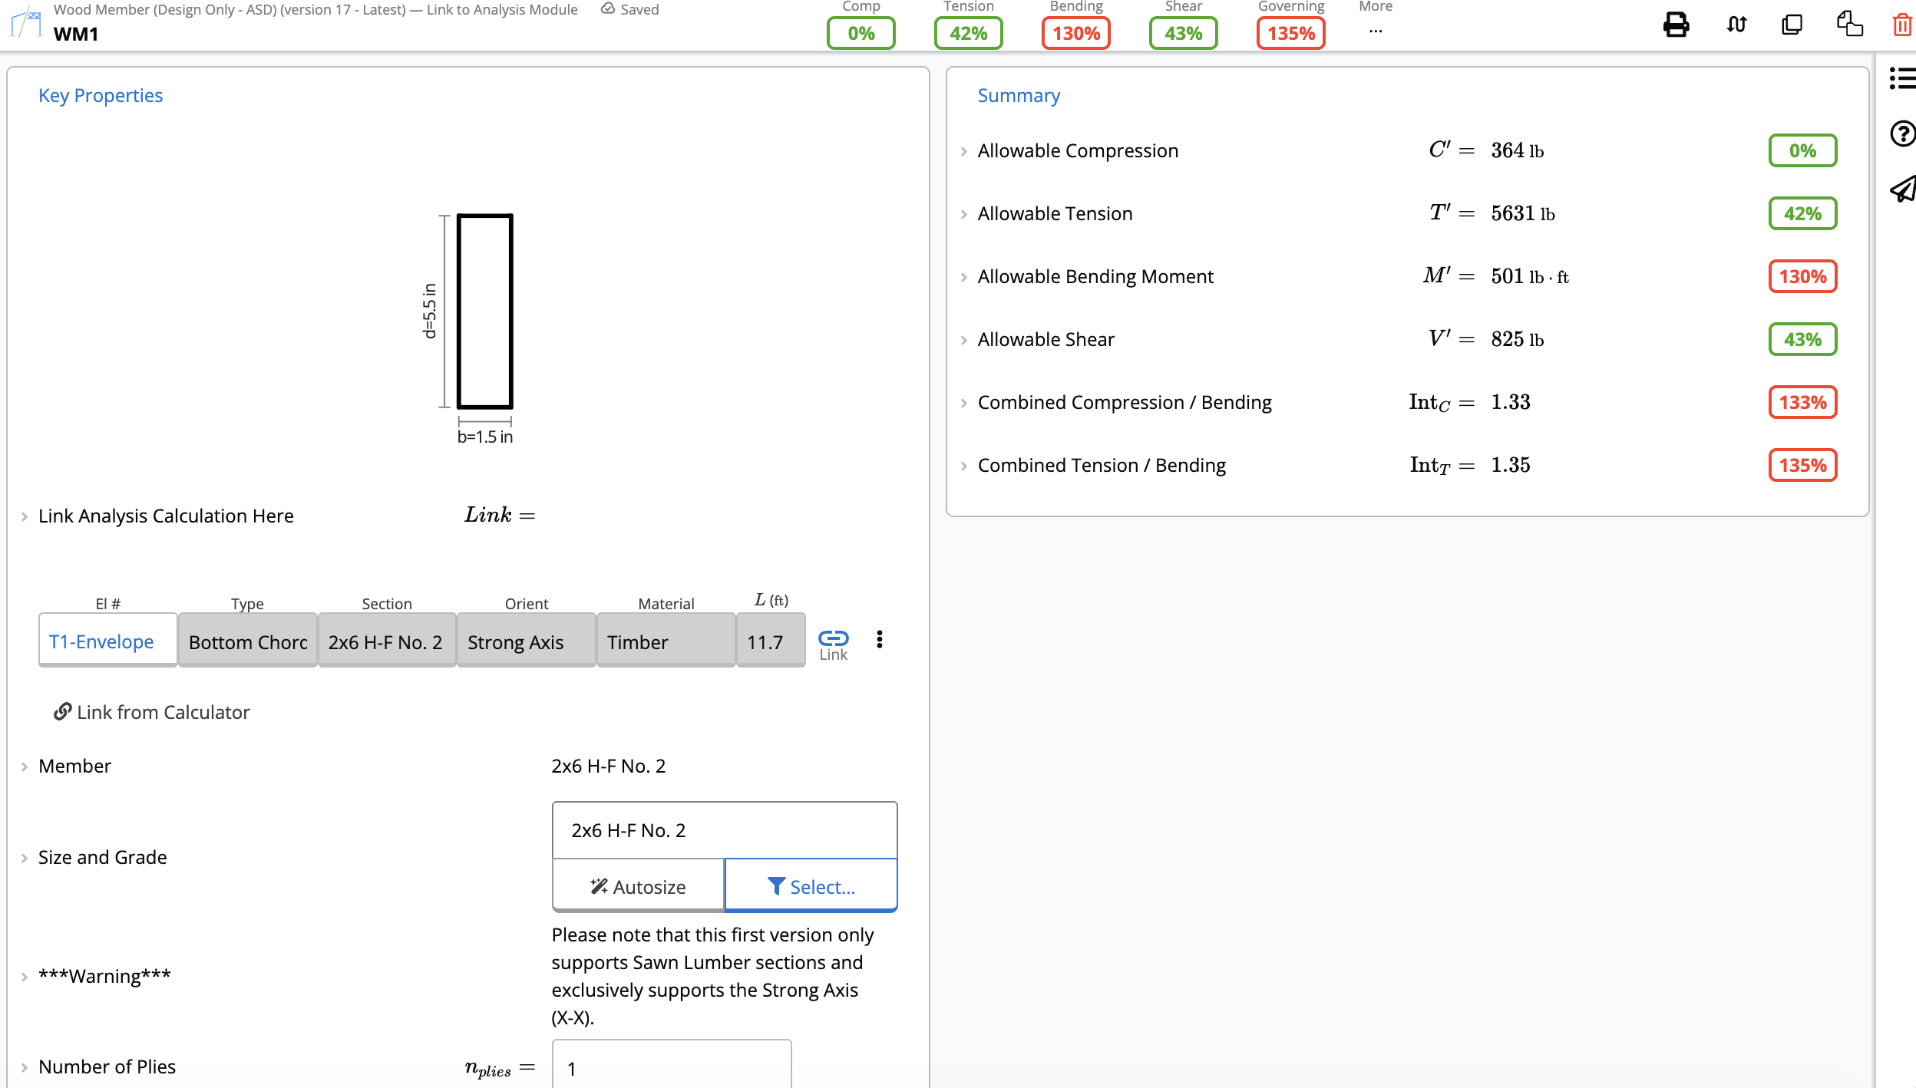Click the Autosize button
Screen dimensions: 1916x1088
638,887
